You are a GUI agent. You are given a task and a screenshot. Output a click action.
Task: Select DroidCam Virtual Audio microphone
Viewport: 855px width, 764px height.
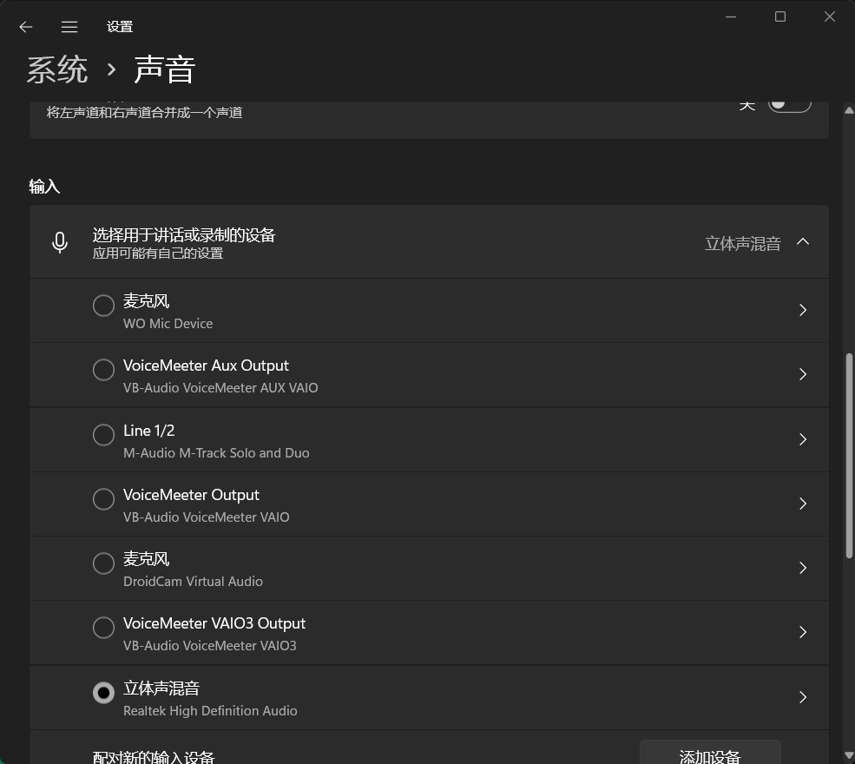click(x=103, y=563)
